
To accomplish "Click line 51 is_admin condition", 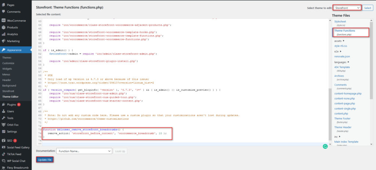I will click(x=57, y=50).
